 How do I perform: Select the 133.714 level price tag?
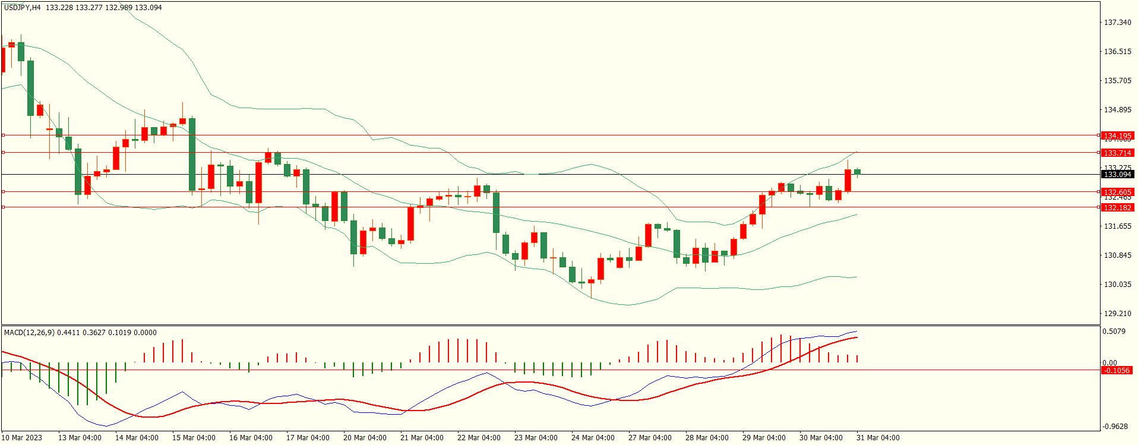click(x=1117, y=153)
